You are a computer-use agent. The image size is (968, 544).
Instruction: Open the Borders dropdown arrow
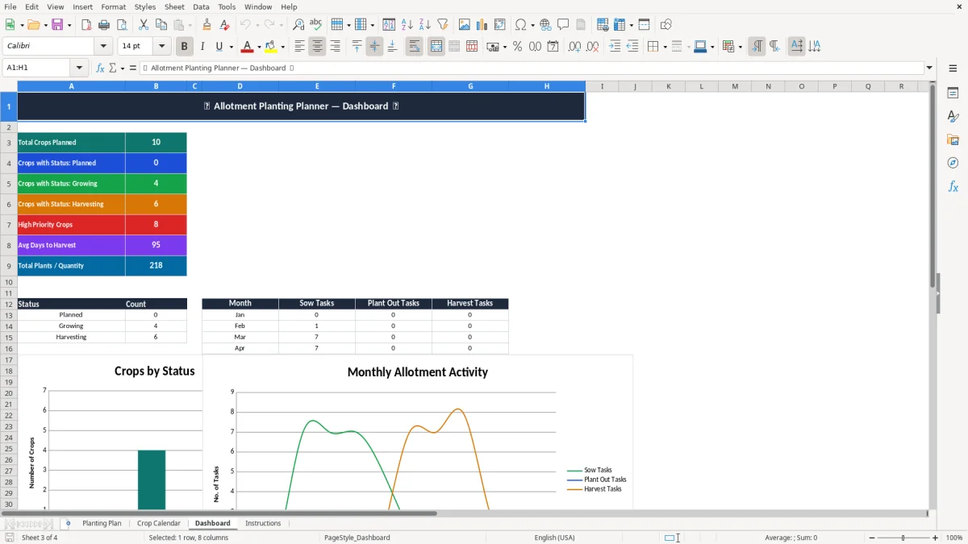[x=665, y=47]
